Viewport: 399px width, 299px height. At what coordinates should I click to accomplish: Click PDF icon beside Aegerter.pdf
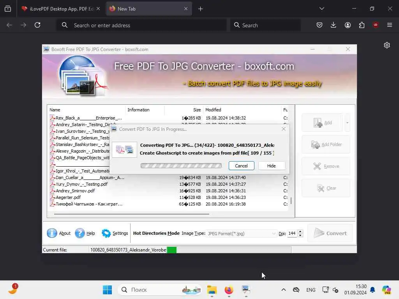coord(53,197)
